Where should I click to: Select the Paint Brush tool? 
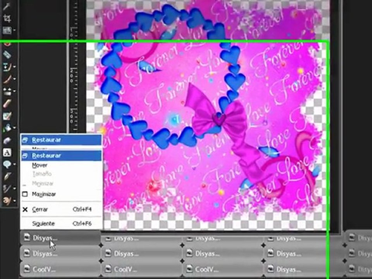tap(7, 79)
